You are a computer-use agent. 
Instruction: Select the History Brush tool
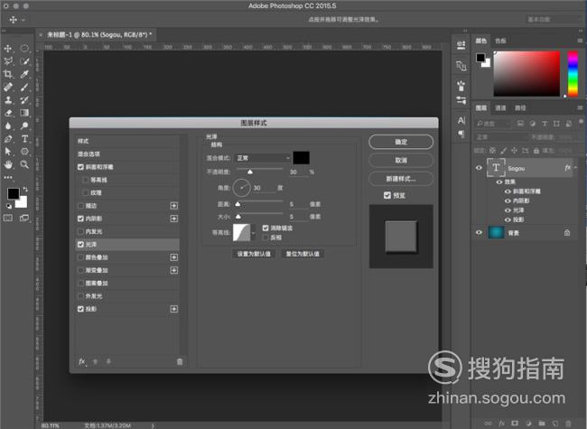point(24,100)
